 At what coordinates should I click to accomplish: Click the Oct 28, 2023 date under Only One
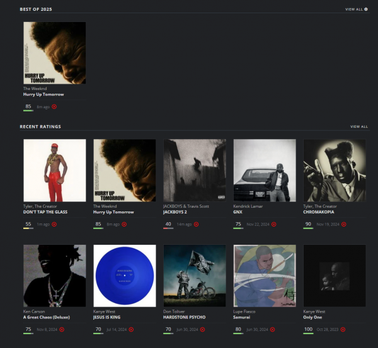328,330
